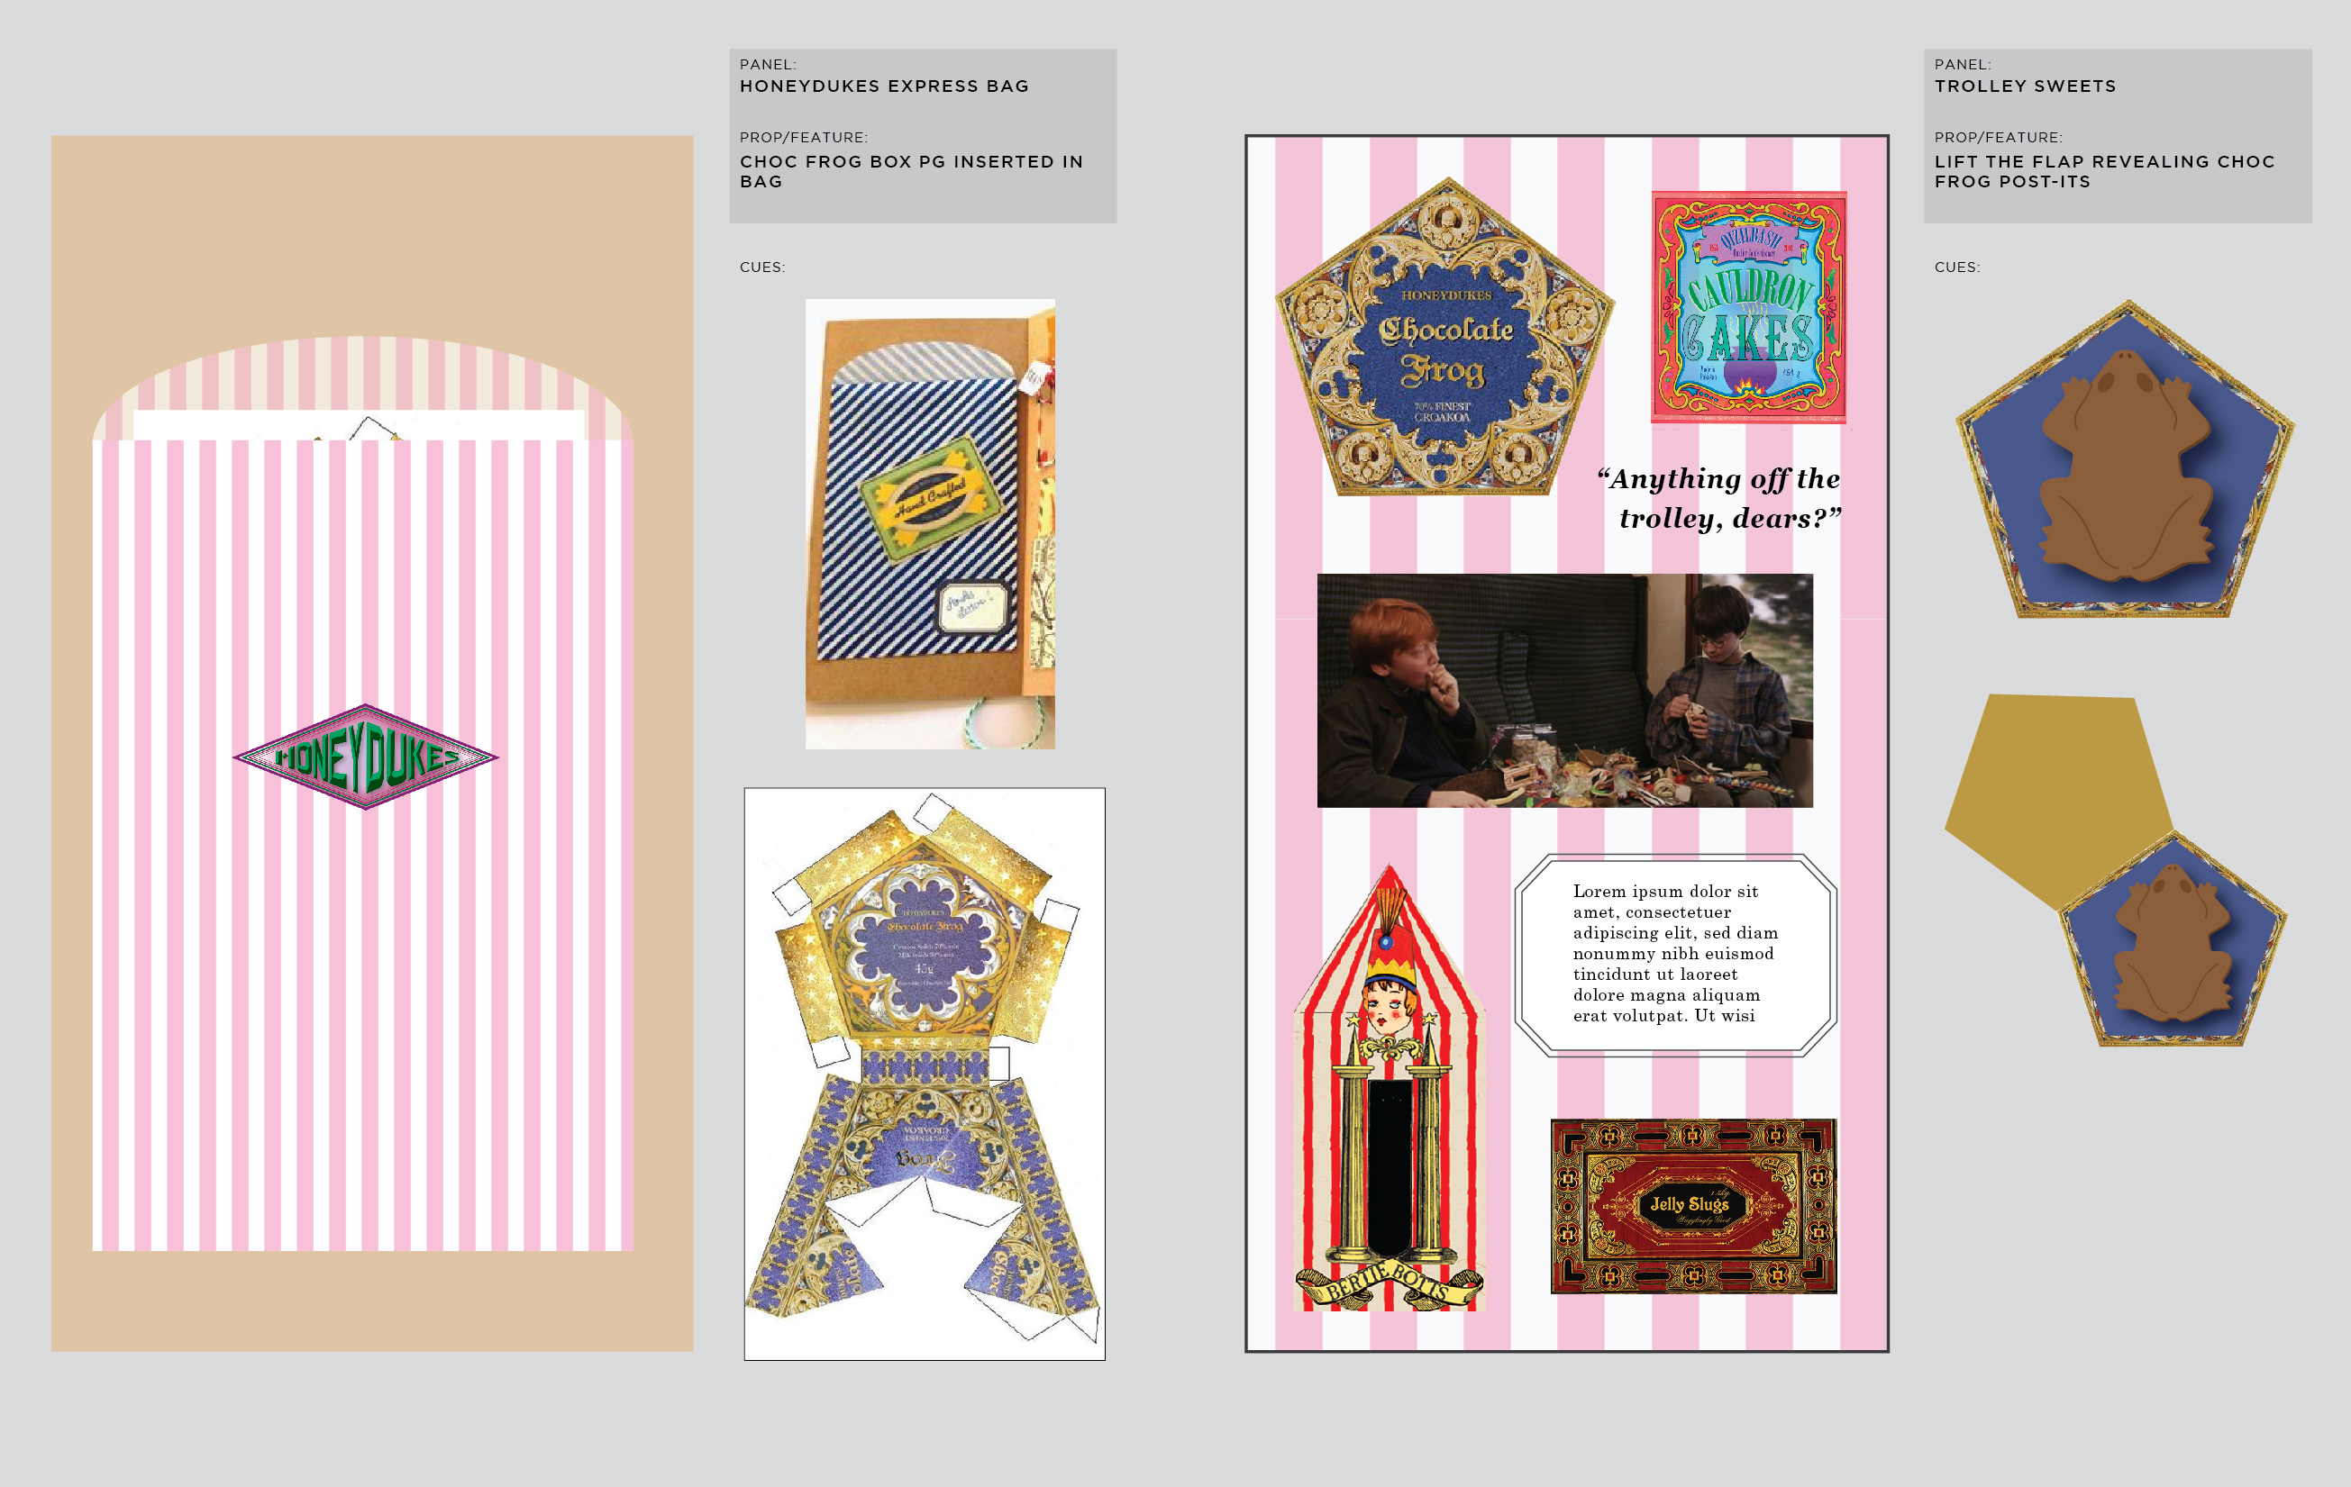Click the Lorem ipsum text frame
The image size is (2351, 1487).
(1676, 956)
